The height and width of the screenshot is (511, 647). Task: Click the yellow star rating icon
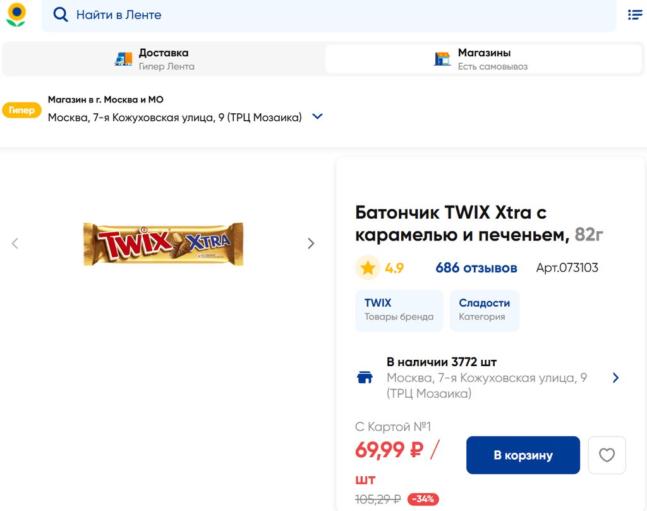367,268
